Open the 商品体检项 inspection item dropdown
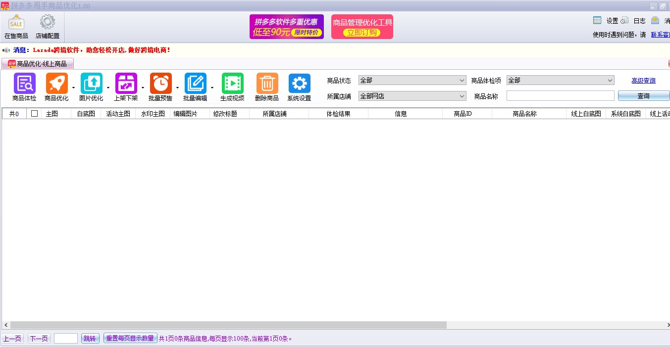 (611, 80)
